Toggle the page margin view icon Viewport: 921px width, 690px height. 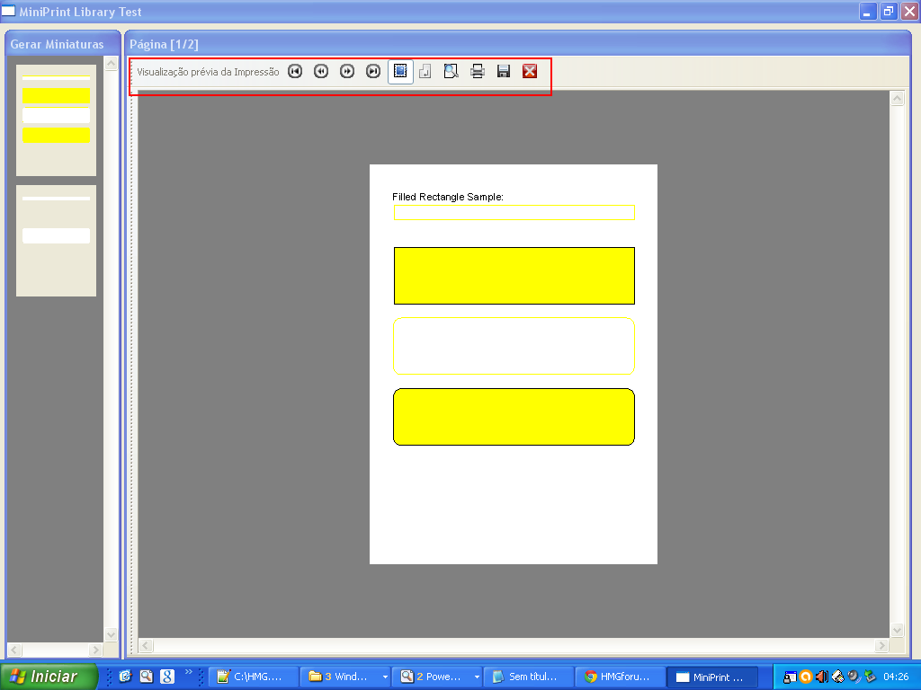pos(425,71)
